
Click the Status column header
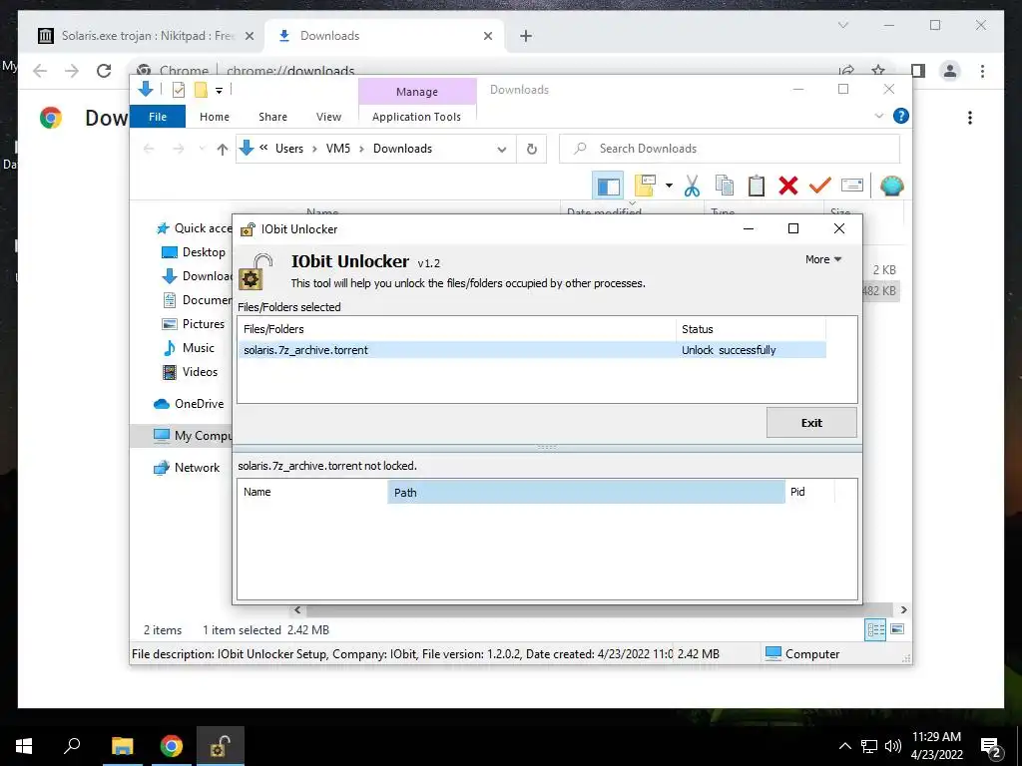coord(751,329)
